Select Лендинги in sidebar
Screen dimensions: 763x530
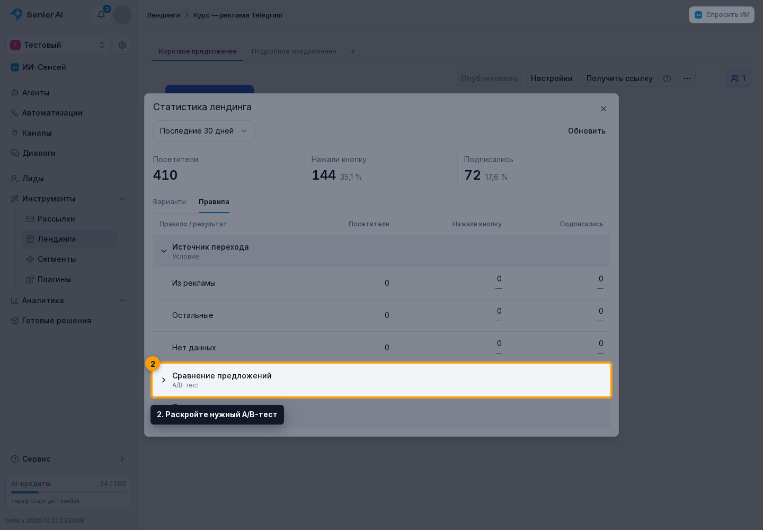click(x=69, y=239)
